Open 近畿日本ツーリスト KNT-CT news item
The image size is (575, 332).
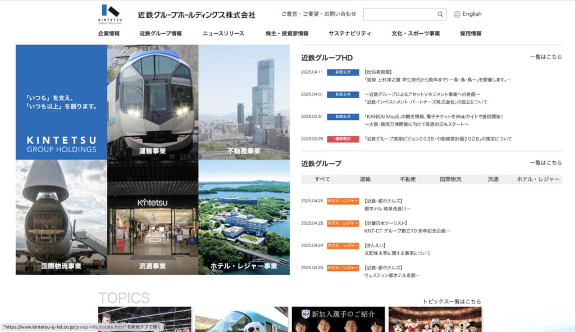407,227
